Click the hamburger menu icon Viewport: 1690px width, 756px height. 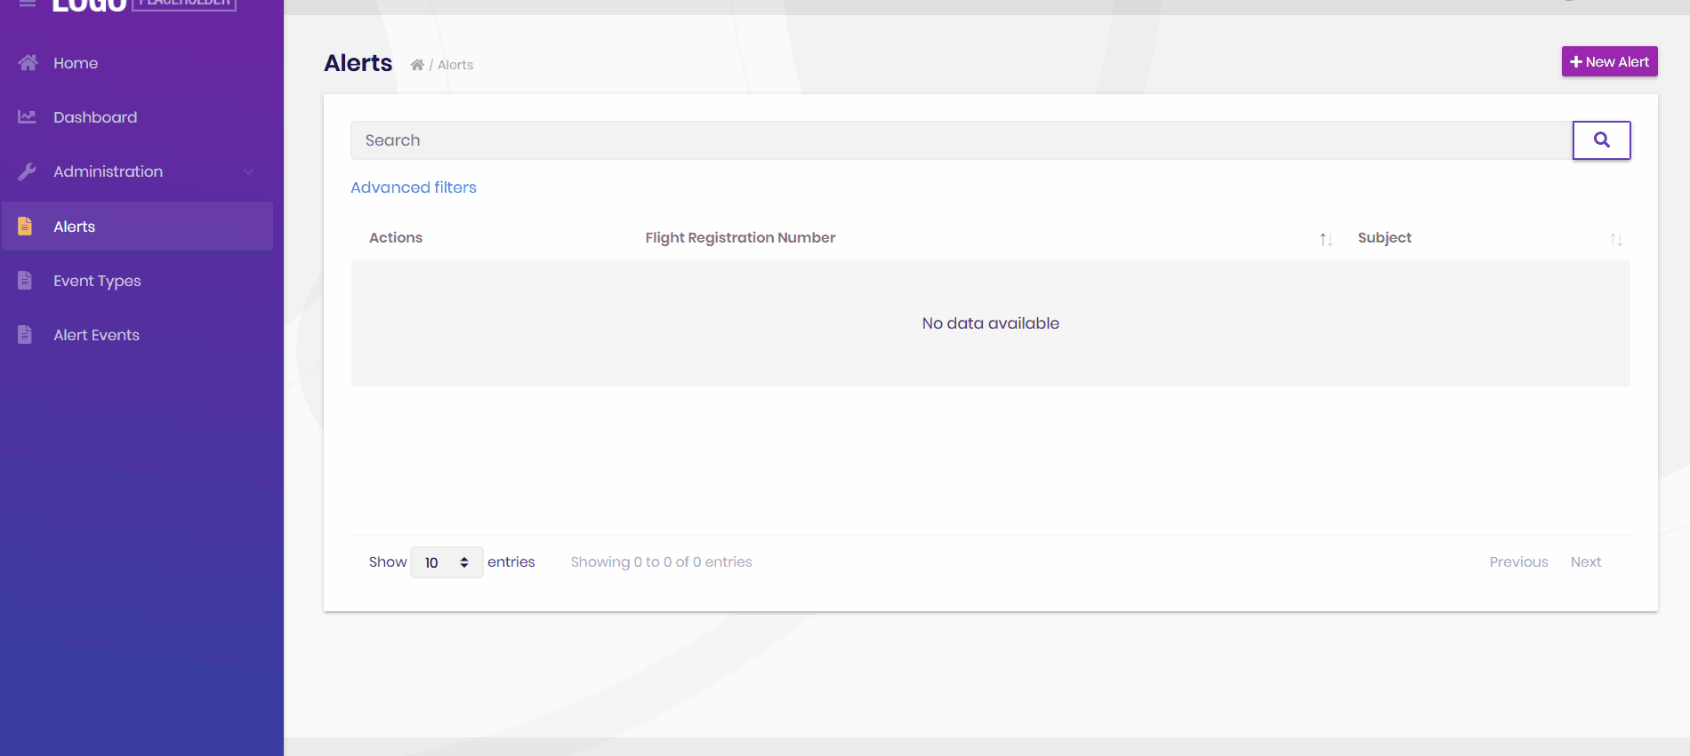[28, 4]
